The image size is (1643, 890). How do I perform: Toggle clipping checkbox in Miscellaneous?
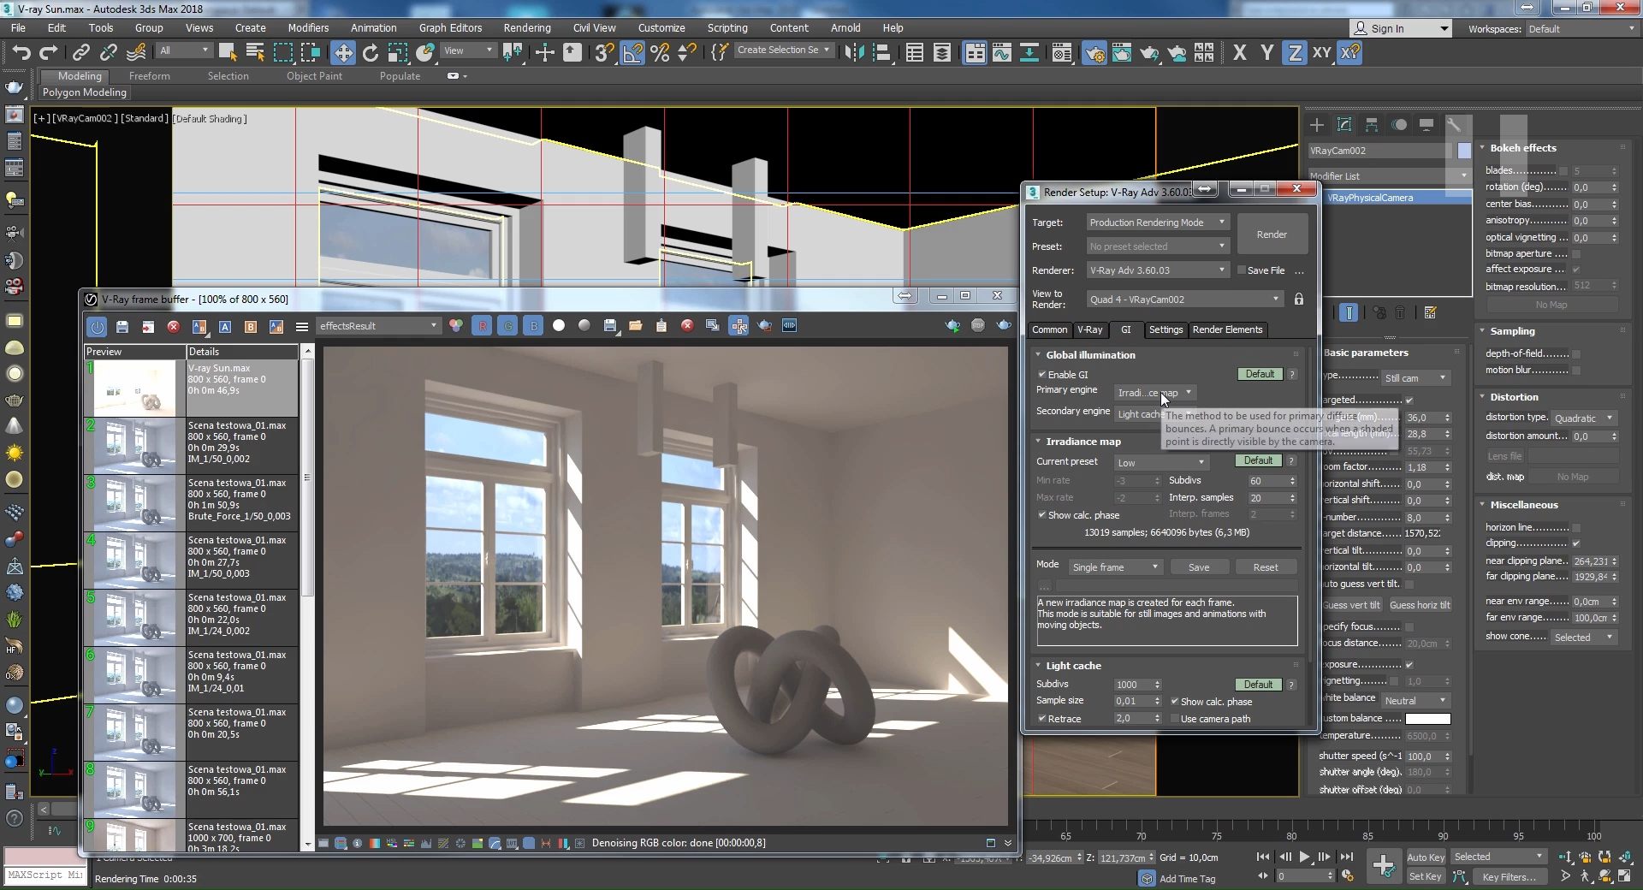click(1576, 543)
